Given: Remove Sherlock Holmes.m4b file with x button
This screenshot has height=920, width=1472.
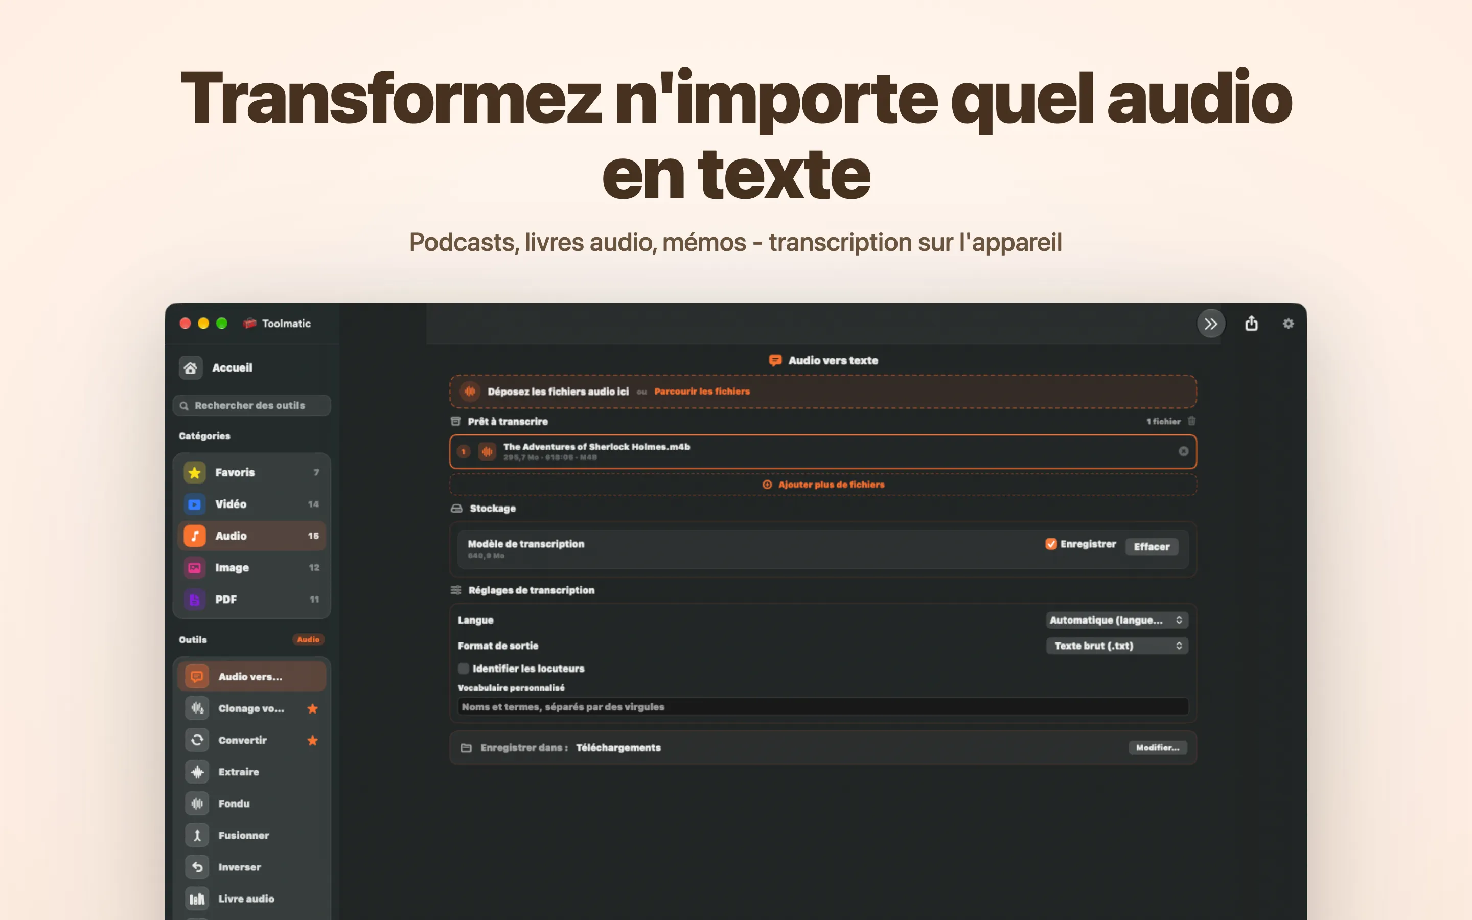Looking at the screenshot, I should point(1183,451).
